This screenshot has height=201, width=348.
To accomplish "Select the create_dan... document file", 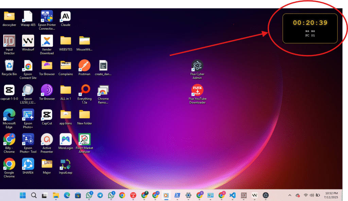I will pos(103,66).
